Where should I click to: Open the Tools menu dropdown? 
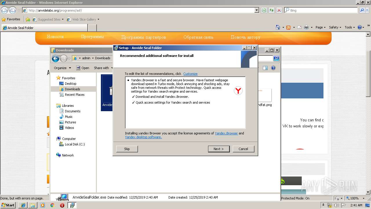tap(350, 27)
